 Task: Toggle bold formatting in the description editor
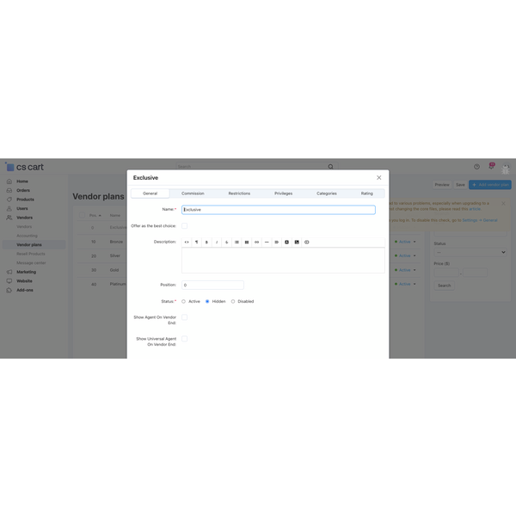[x=206, y=243]
